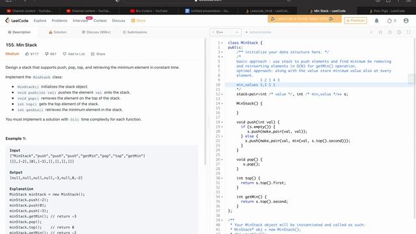Click the '155. Min Stack' title
This screenshot has width=416, height=234.
(x=21, y=45)
